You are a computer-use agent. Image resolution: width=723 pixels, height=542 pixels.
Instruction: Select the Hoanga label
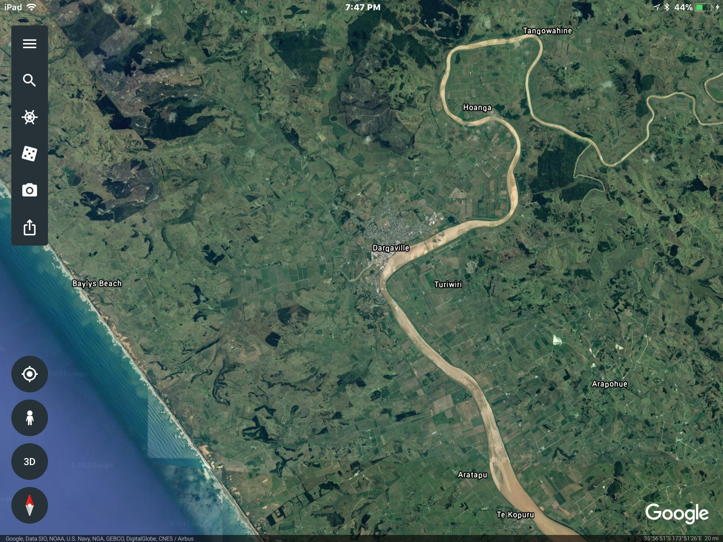[477, 108]
